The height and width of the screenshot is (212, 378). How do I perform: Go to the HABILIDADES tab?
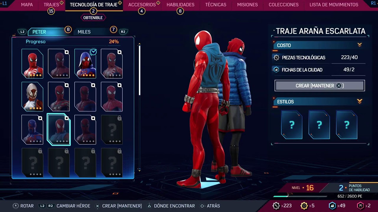[x=180, y=5]
